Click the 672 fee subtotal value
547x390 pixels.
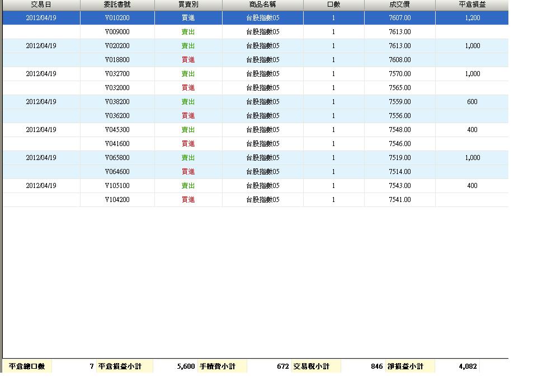point(283,366)
